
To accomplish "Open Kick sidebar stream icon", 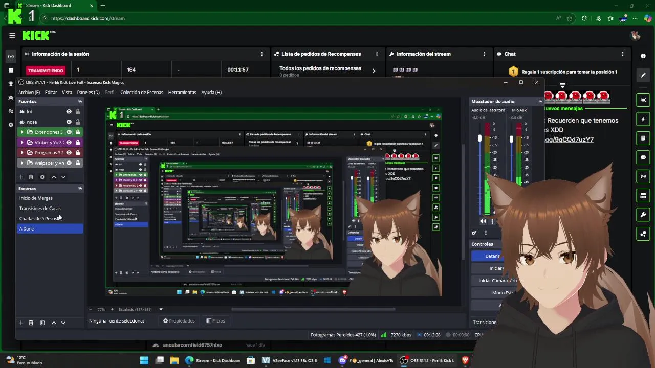I will pyautogui.click(x=11, y=56).
